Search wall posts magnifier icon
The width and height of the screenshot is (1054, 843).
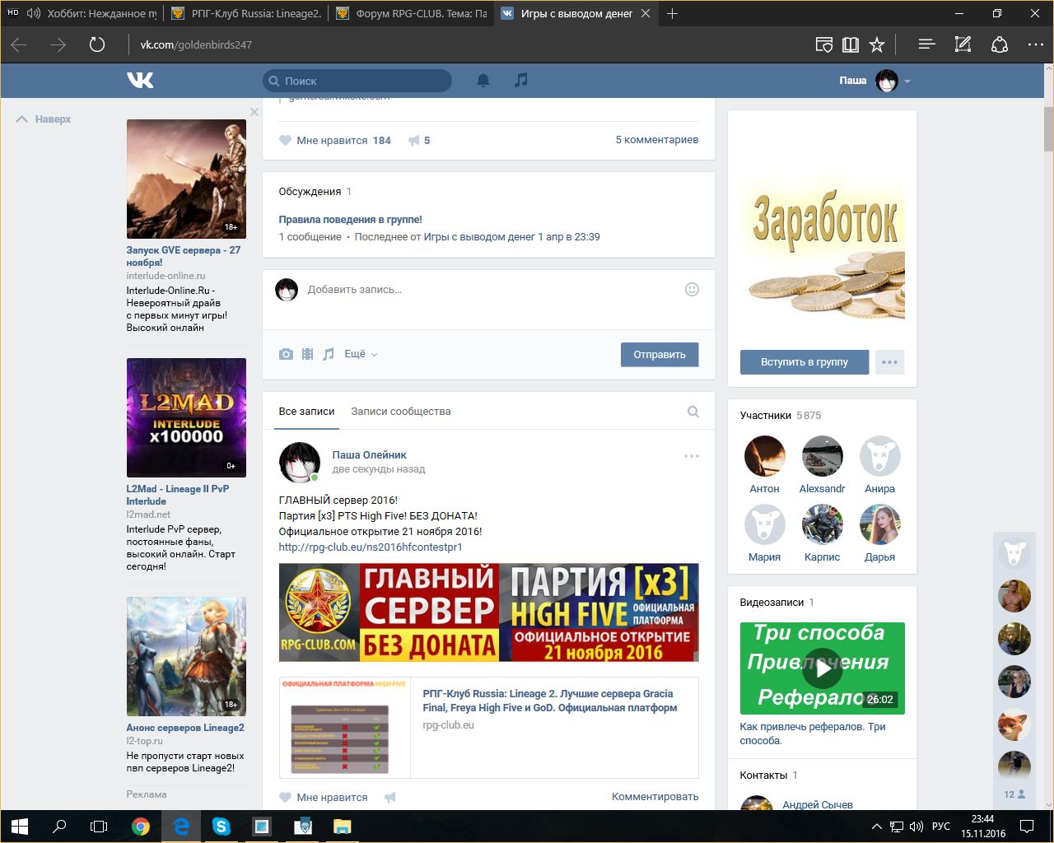(x=693, y=412)
